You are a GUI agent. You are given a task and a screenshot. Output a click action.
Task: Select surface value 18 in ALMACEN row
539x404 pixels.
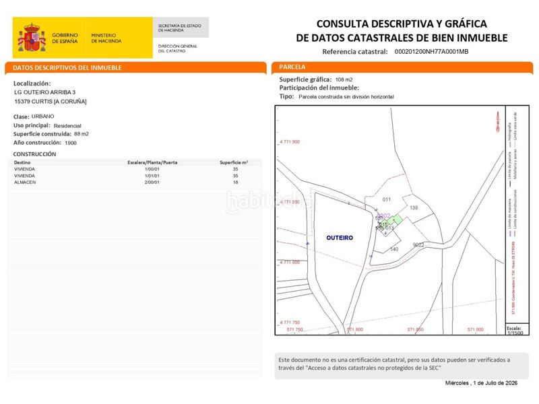tap(235, 182)
